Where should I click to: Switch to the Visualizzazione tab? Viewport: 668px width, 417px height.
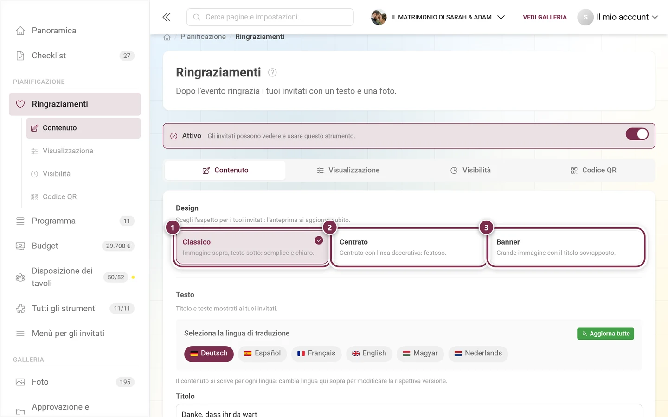[348, 171]
